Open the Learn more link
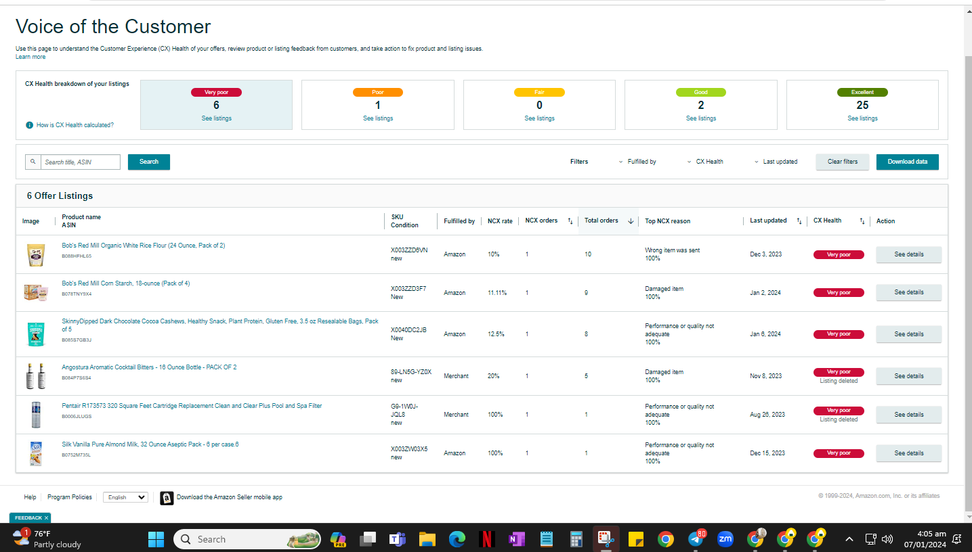This screenshot has height=552, width=972. point(30,57)
